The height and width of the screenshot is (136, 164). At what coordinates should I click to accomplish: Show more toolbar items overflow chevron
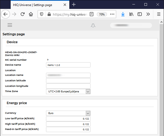148,14
